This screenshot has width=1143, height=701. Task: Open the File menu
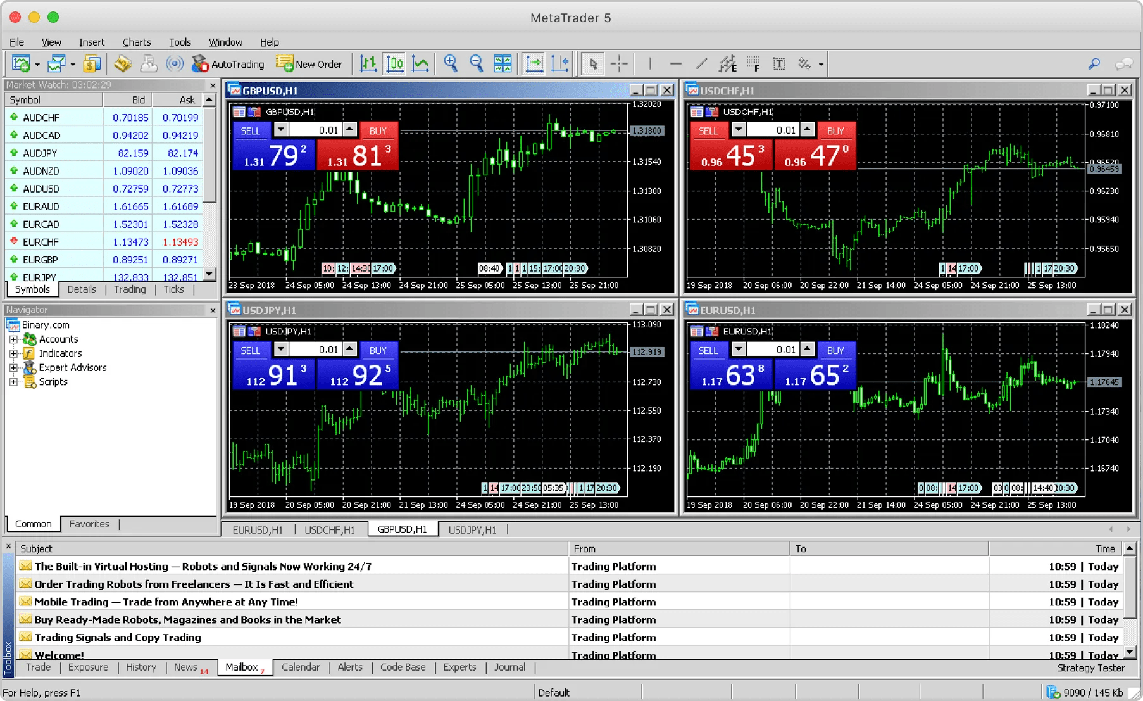[17, 42]
